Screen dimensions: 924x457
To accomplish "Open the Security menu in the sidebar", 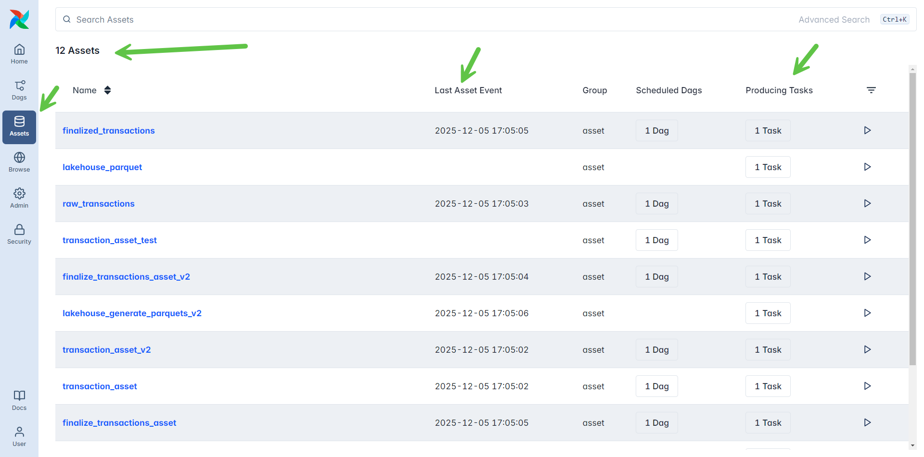I will point(19,234).
